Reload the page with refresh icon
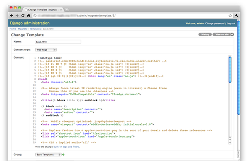Image resolution: width=248 pixels, height=161 pixels. click(x=23, y=16)
